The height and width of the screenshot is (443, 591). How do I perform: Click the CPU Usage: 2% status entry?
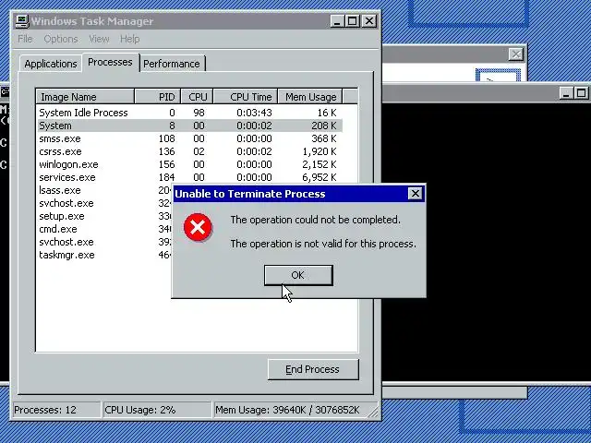click(x=156, y=410)
